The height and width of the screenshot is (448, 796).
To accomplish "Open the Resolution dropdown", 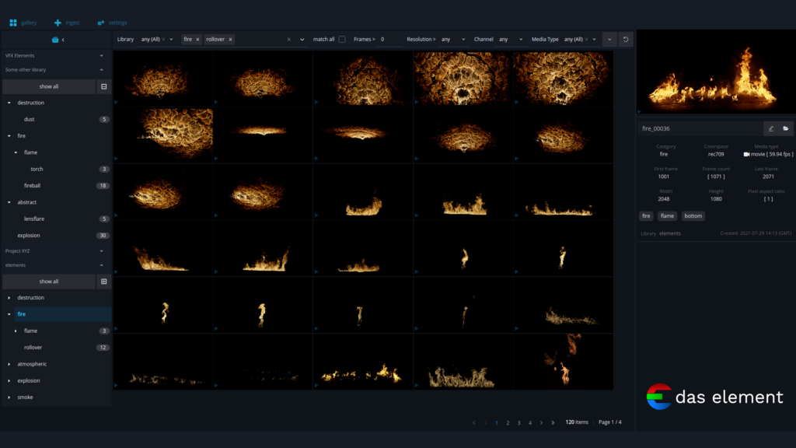I will pos(453,40).
